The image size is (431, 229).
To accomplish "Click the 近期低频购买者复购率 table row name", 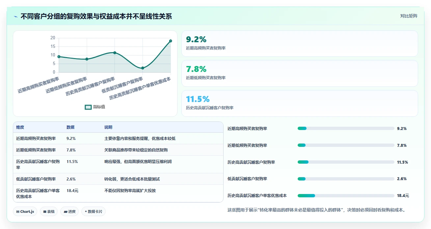I will tap(36, 150).
